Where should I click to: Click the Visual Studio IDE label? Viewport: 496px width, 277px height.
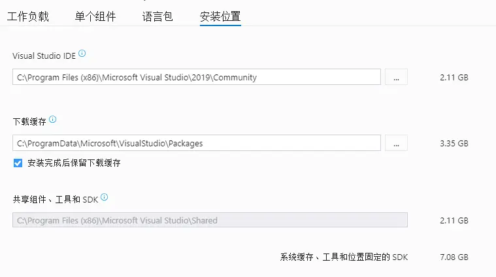pyautogui.click(x=44, y=56)
